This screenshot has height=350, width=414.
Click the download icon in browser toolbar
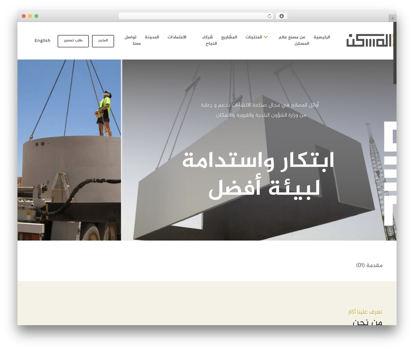281,16
